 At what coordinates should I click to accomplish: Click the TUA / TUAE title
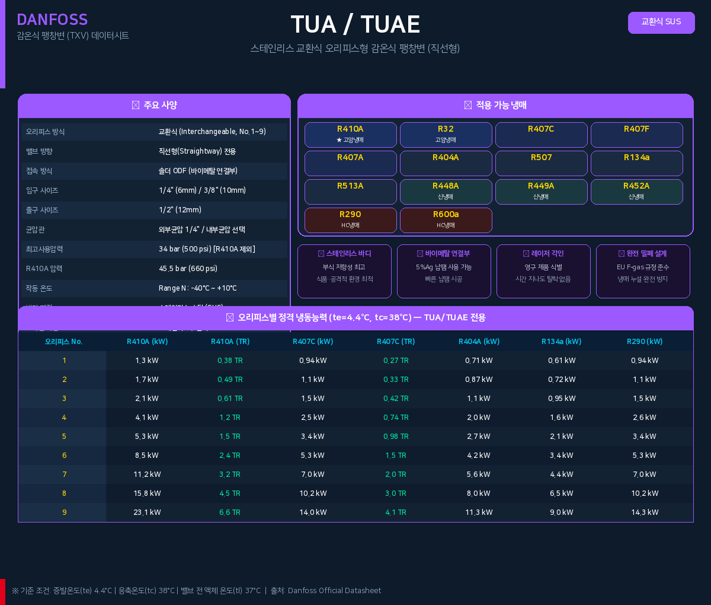click(355, 24)
